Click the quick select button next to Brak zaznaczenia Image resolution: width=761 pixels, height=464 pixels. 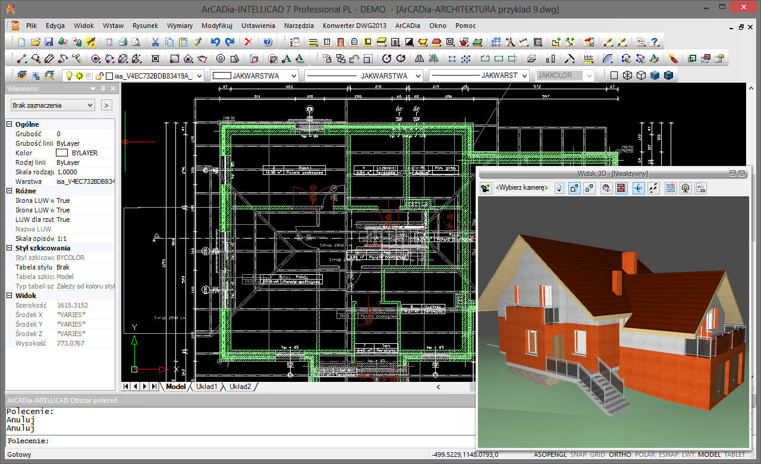tap(106, 105)
